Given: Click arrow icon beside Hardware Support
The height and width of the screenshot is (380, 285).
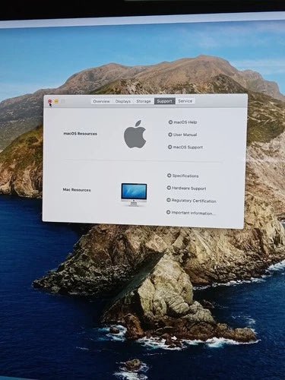Looking at the screenshot, I should pos(169,188).
